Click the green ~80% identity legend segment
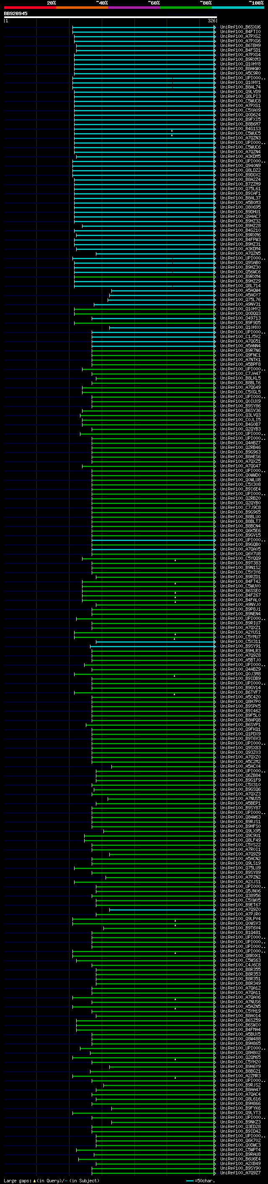The height and width of the screenshot is (1184, 268). click(186, 8)
